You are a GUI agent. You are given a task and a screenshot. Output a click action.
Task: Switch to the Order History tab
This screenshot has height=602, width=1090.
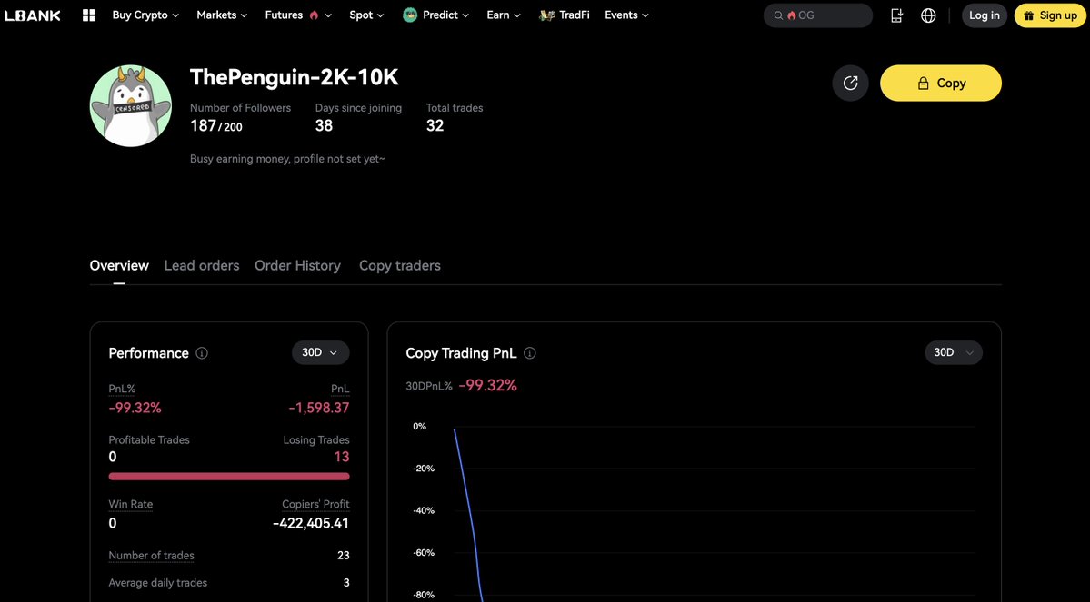297,266
